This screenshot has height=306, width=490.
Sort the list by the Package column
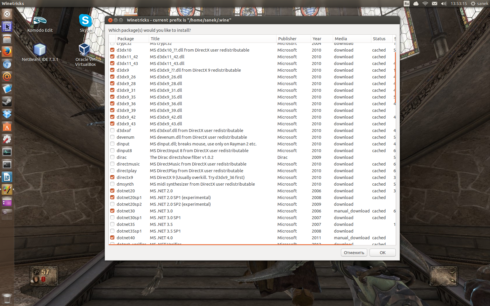[x=132, y=38]
